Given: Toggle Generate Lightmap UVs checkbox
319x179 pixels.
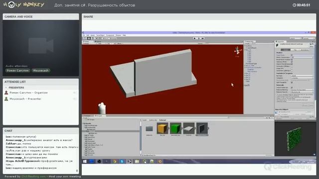Looking at the screenshot, I should (292, 71).
